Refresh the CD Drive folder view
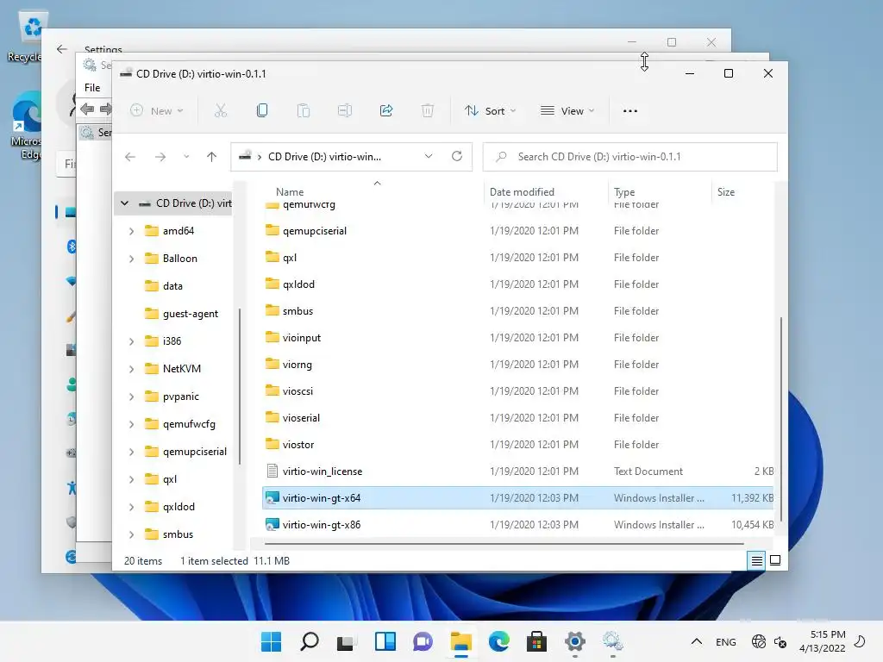 457,157
